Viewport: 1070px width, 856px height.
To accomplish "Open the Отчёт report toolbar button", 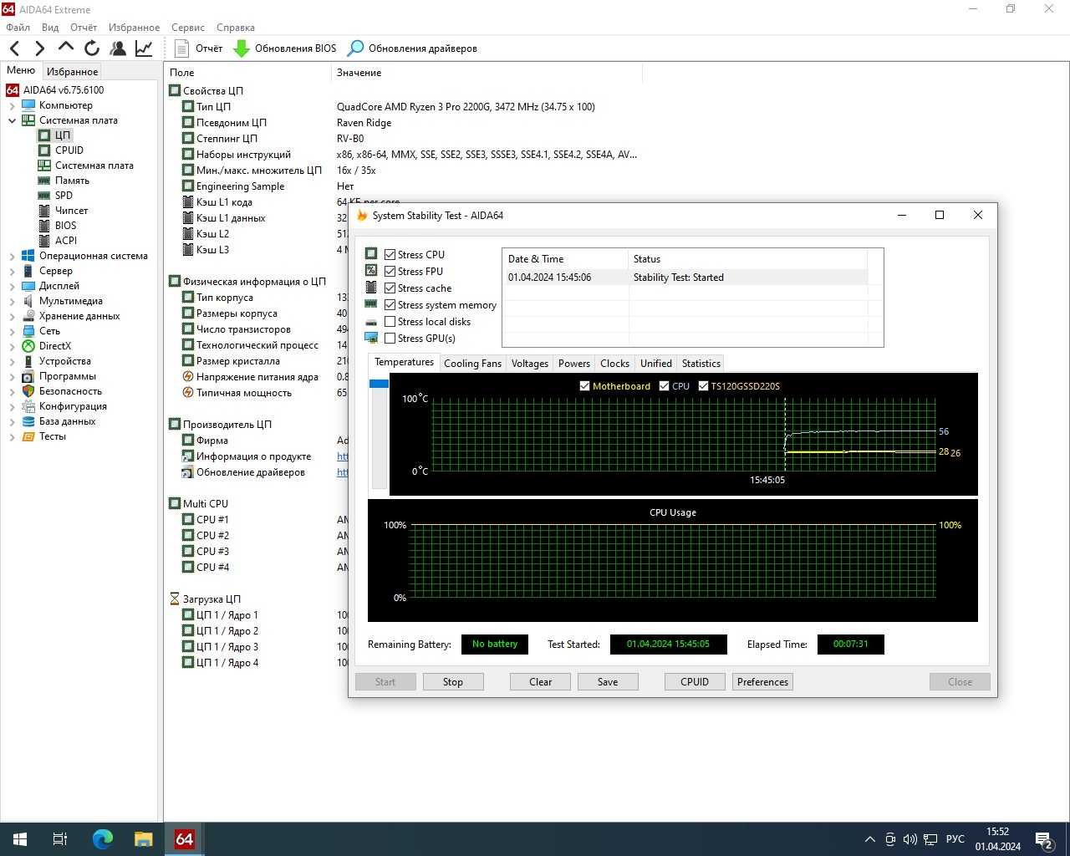I will click(x=199, y=48).
